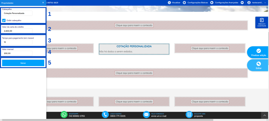The width and height of the screenshot is (269, 121).
Task: Click the Tempo para pagamento field
Action: (17, 42)
